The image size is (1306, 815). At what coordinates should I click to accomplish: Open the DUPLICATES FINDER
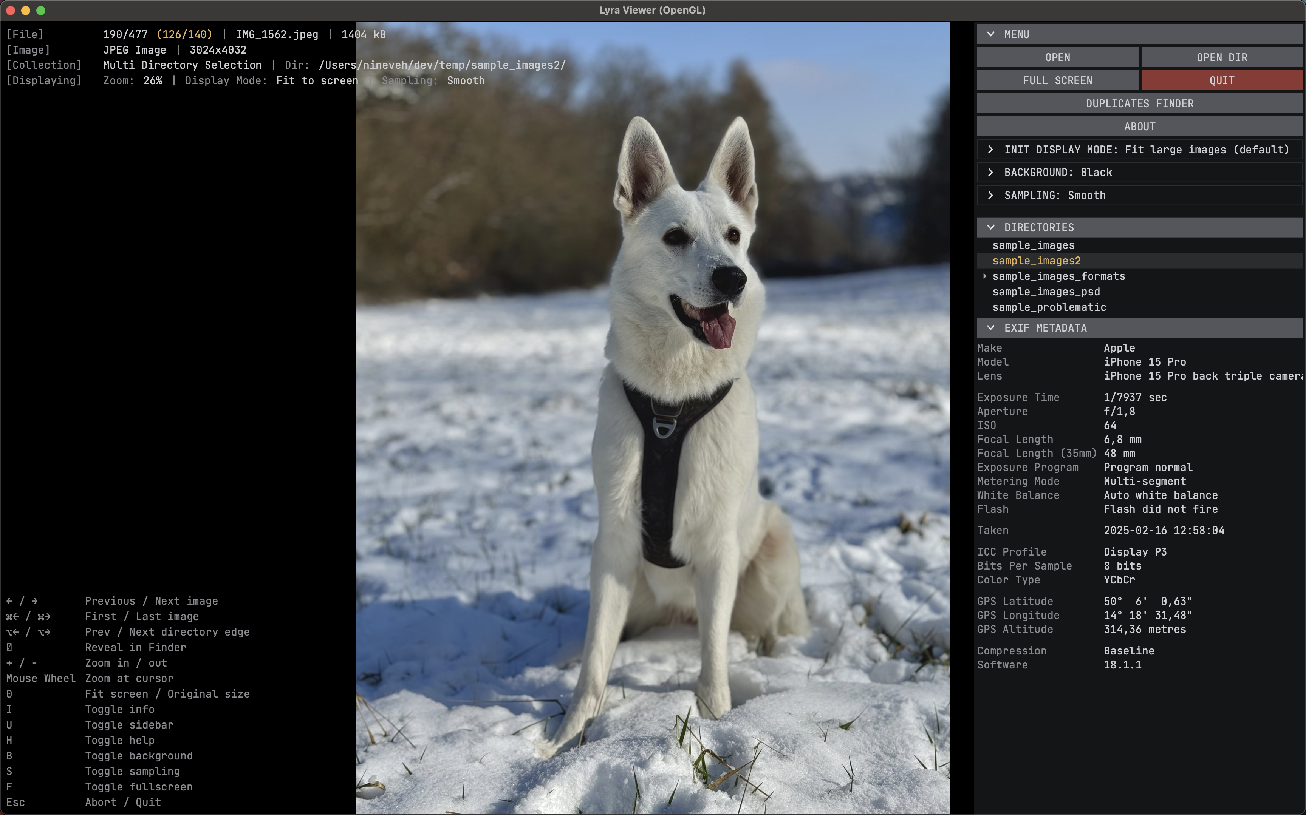pyautogui.click(x=1139, y=103)
